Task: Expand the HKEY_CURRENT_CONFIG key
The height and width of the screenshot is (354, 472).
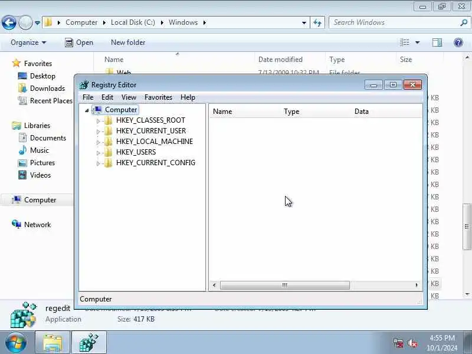Action: pyautogui.click(x=98, y=163)
